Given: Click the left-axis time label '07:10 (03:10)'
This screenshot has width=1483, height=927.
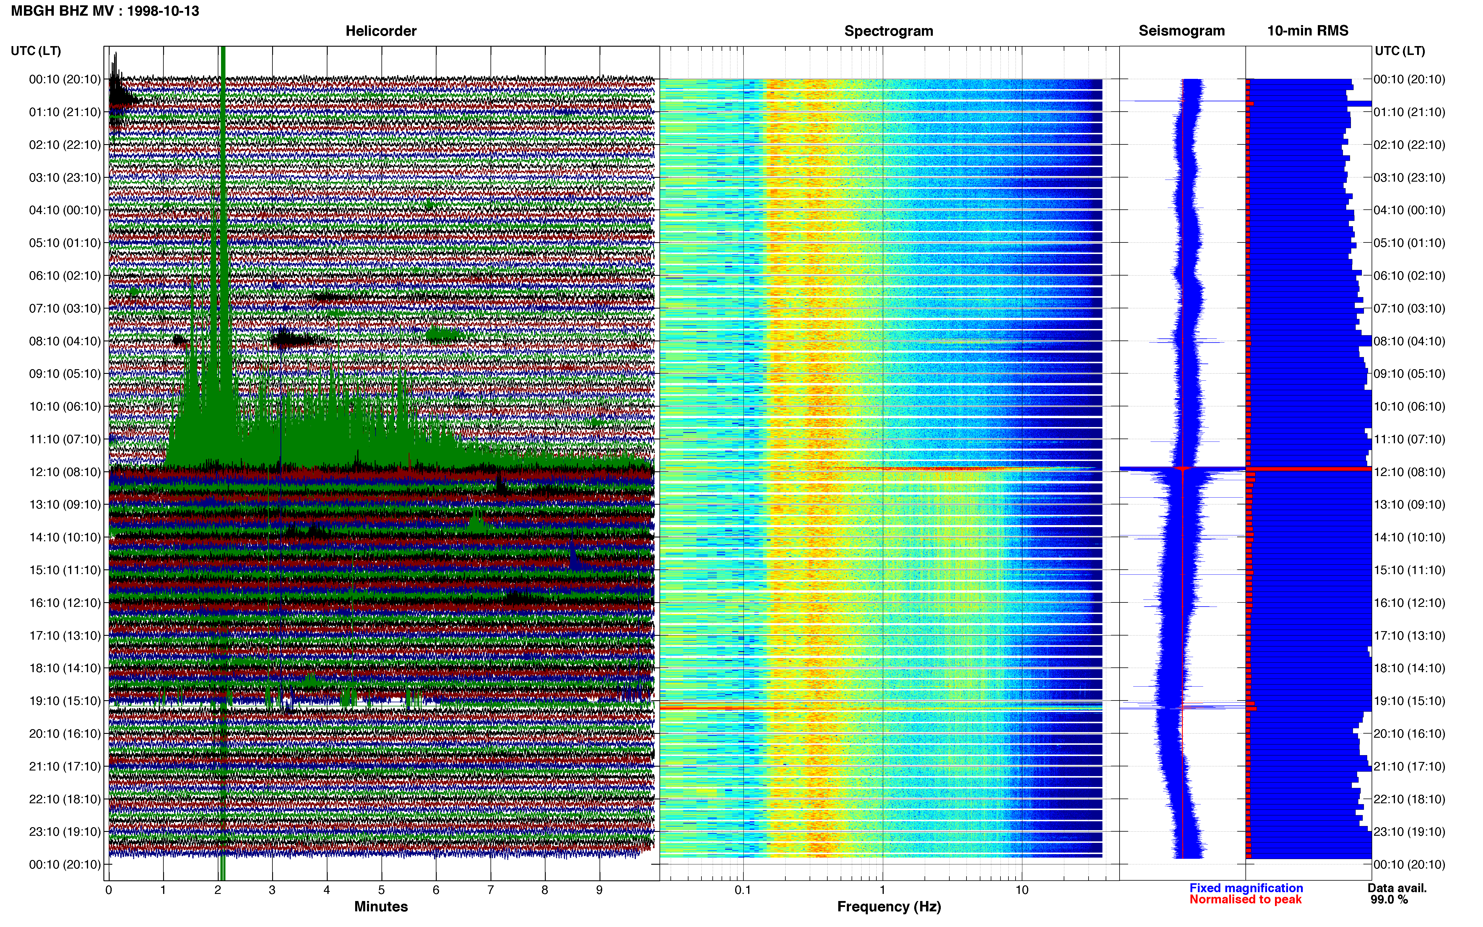Looking at the screenshot, I should click(65, 308).
